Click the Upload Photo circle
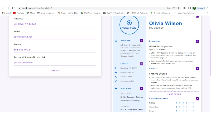This screenshot has width=211, height=118. click(129, 24)
